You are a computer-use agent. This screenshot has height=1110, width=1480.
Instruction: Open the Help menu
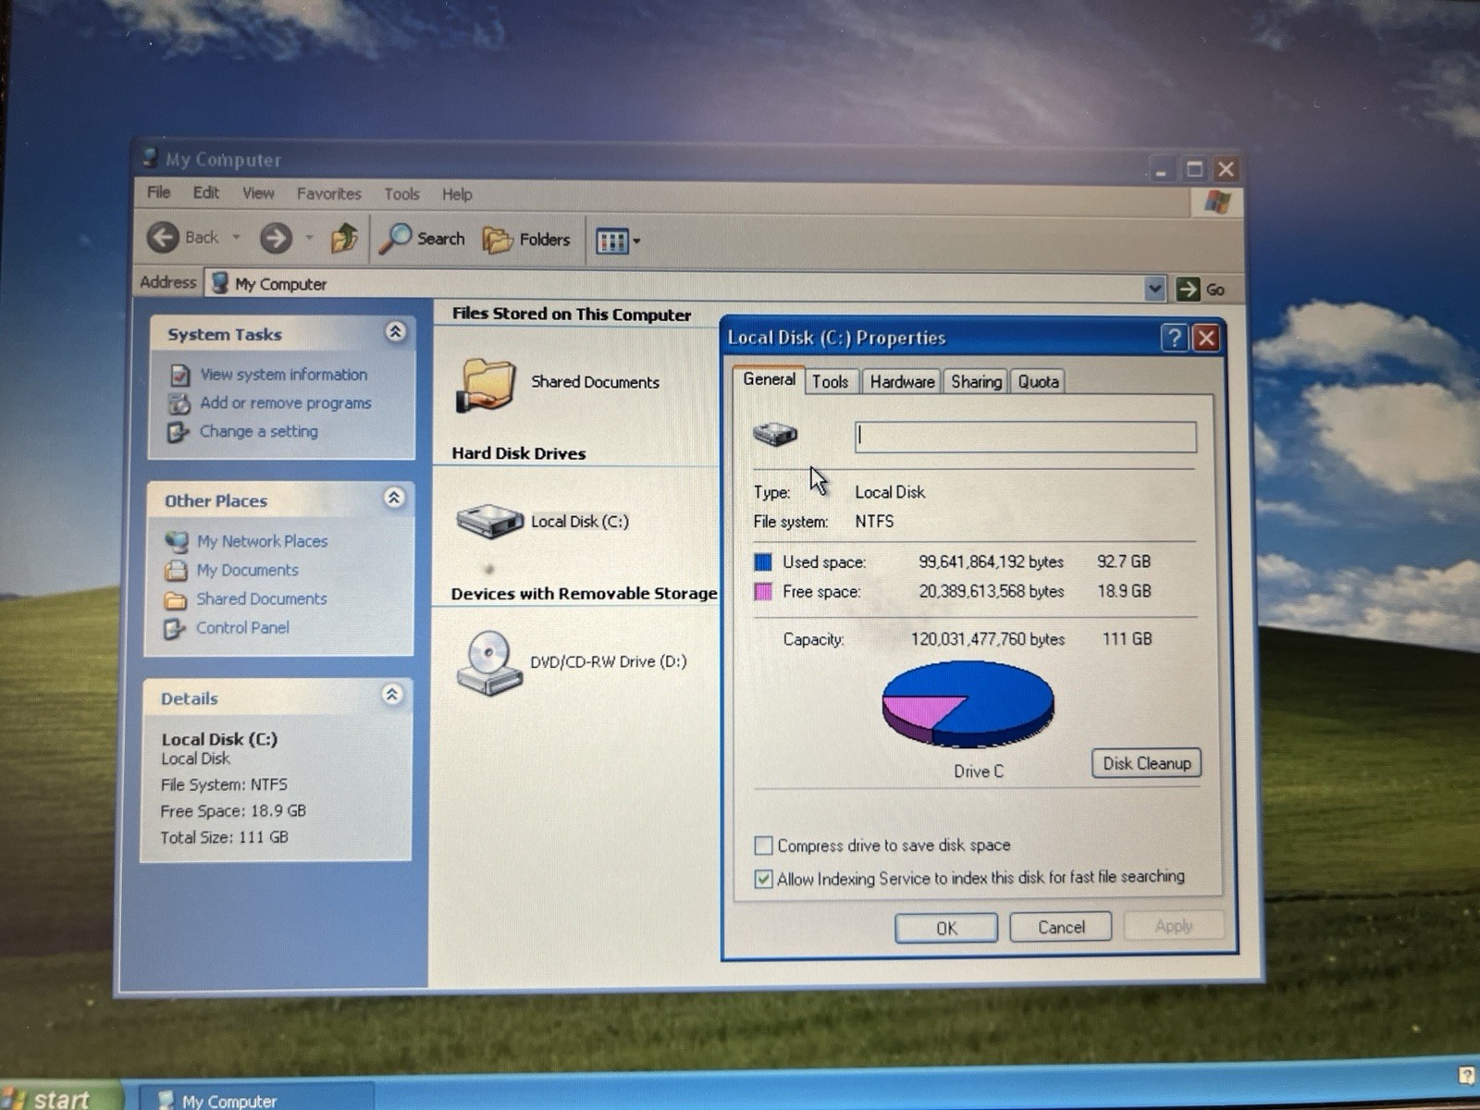457,194
